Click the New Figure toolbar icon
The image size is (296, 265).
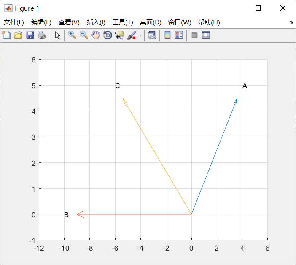(x=6, y=35)
